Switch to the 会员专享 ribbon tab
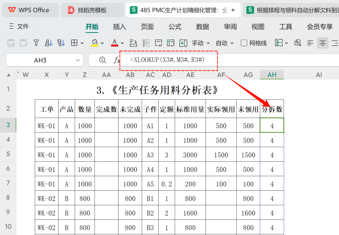Viewport: 339px width, 235px height. tap(320, 27)
